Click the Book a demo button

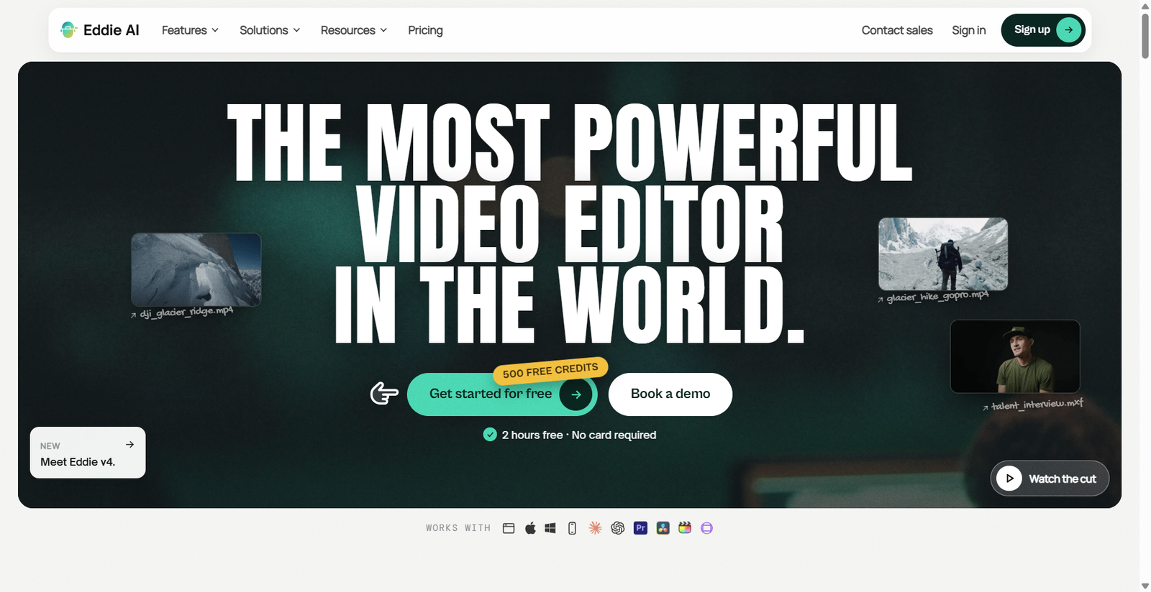[x=670, y=394]
